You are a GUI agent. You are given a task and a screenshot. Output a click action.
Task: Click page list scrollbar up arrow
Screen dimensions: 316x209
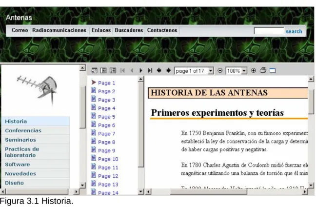pyautogui.click(x=141, y=79)
